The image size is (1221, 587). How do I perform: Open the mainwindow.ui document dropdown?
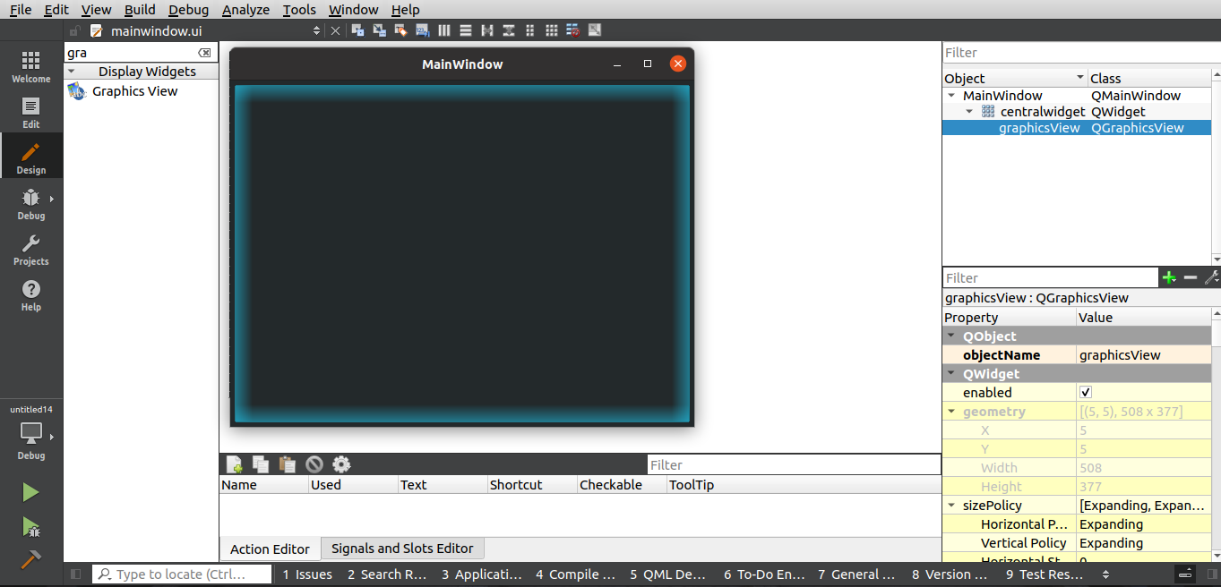coord(316,30)
